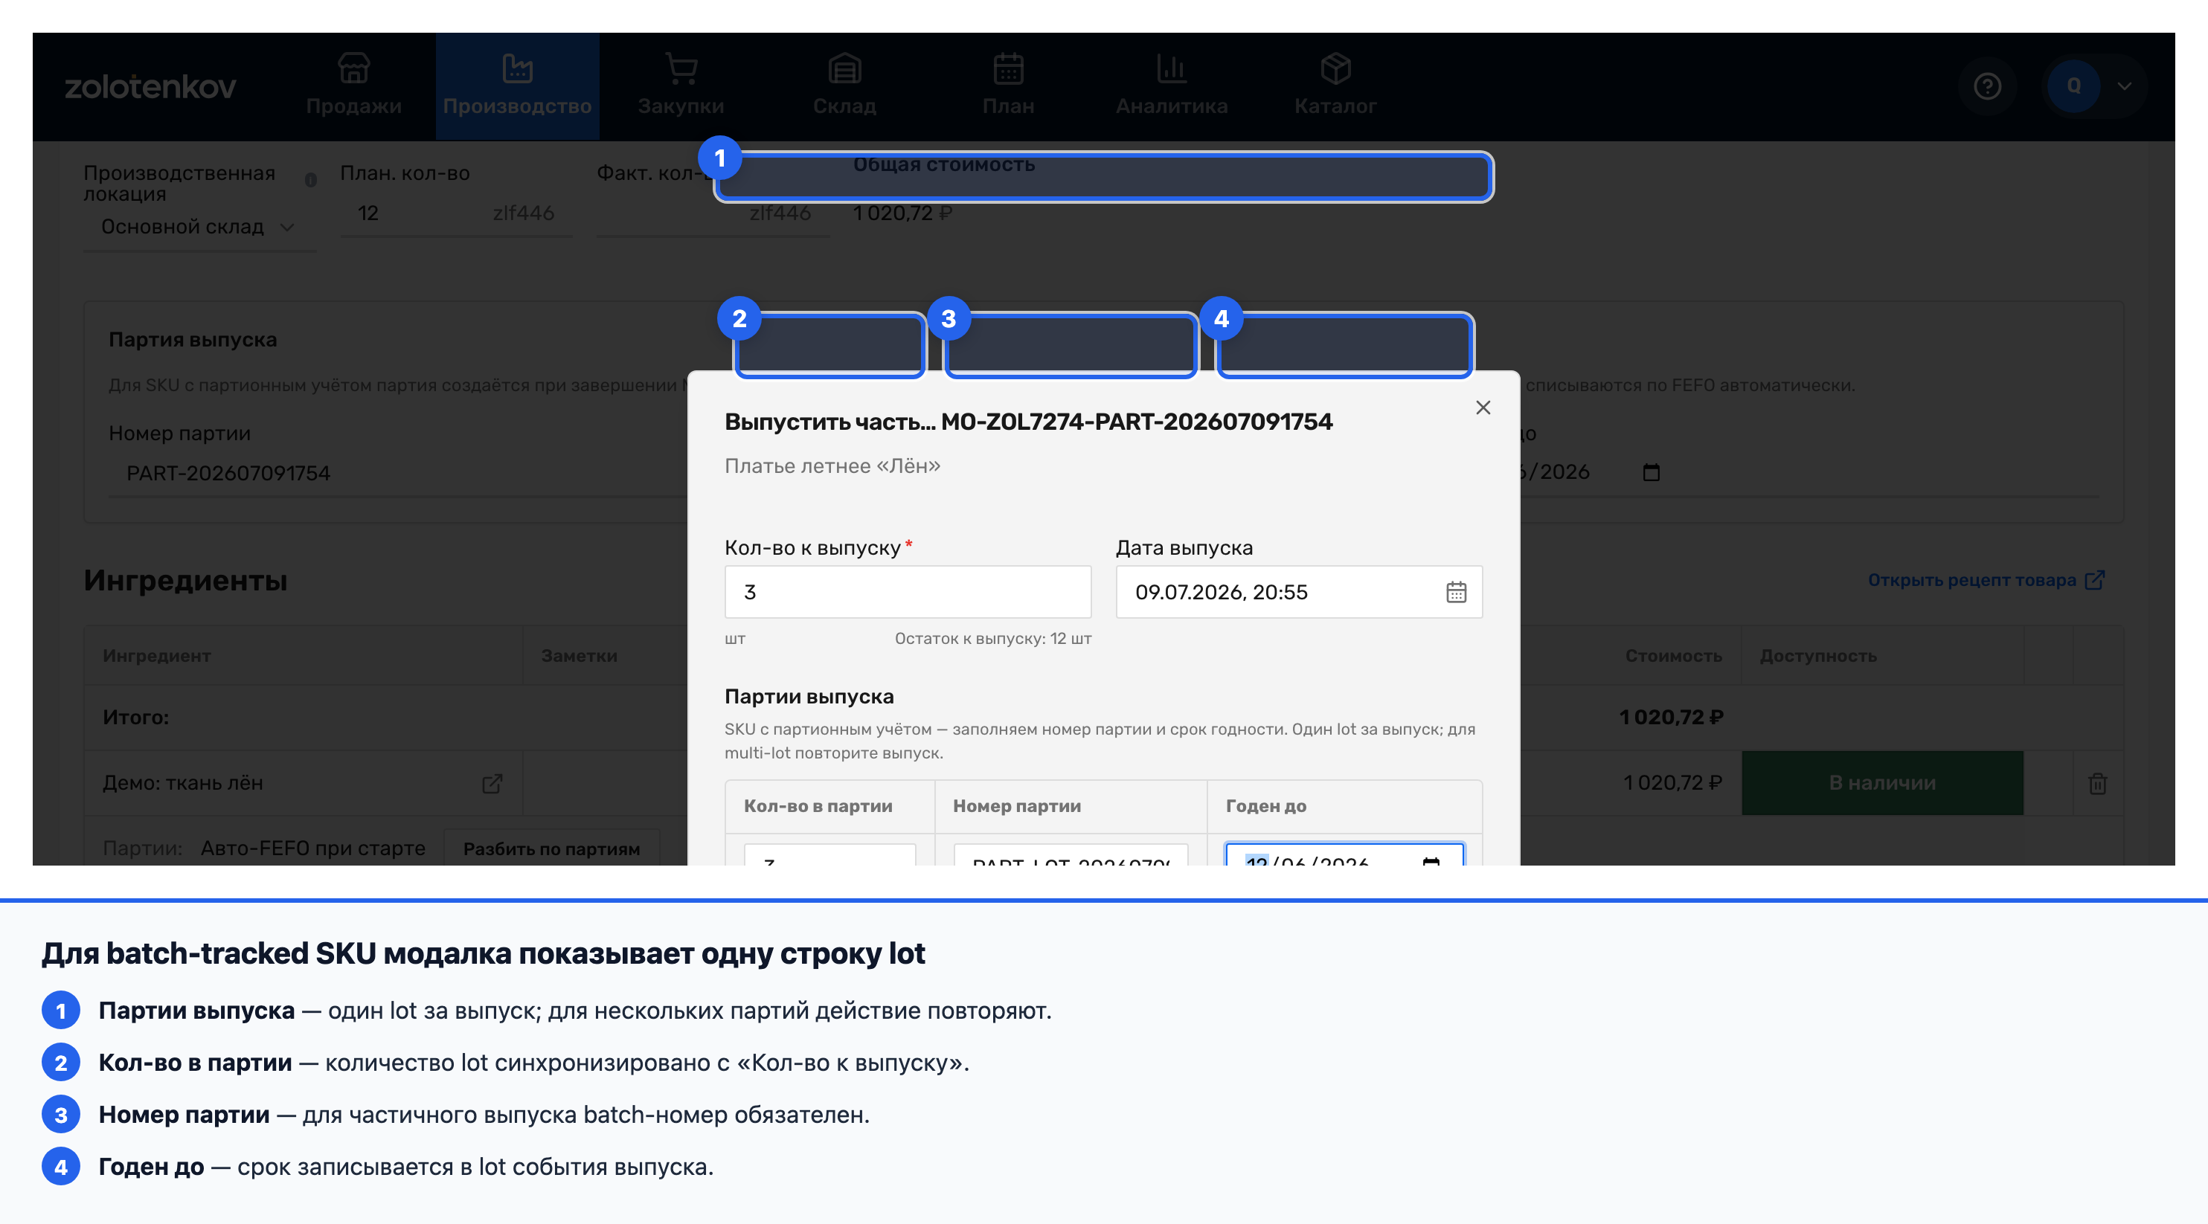Click Разбить по партиям button
This screenshot has height=1224, width=2208.
551,848
